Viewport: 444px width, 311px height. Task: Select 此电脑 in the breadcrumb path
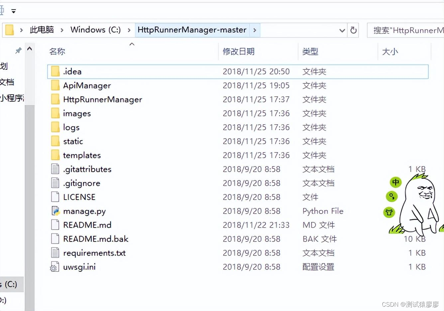point(42,30)
